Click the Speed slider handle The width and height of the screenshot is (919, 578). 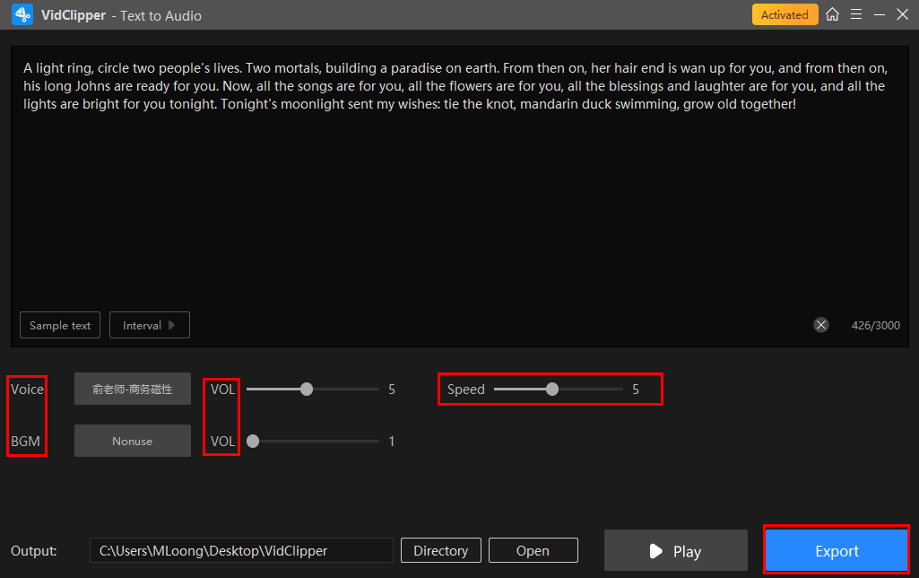coord(552,390)
